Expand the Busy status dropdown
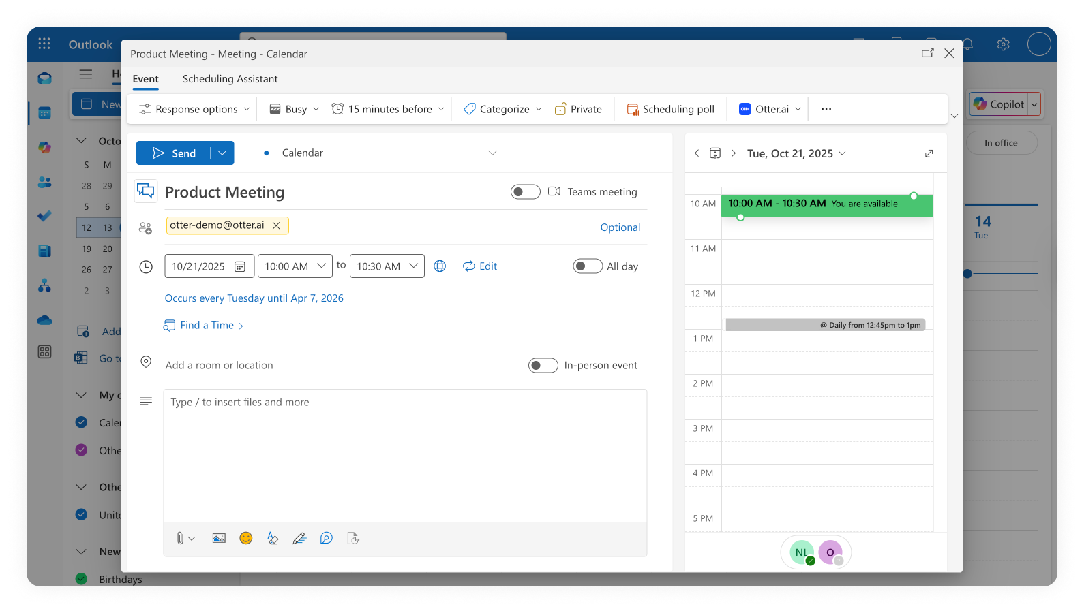 (x=295, y=109)
